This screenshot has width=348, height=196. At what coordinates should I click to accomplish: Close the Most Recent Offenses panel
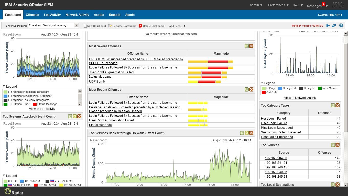pyautogui.click(x=251, y=89)
